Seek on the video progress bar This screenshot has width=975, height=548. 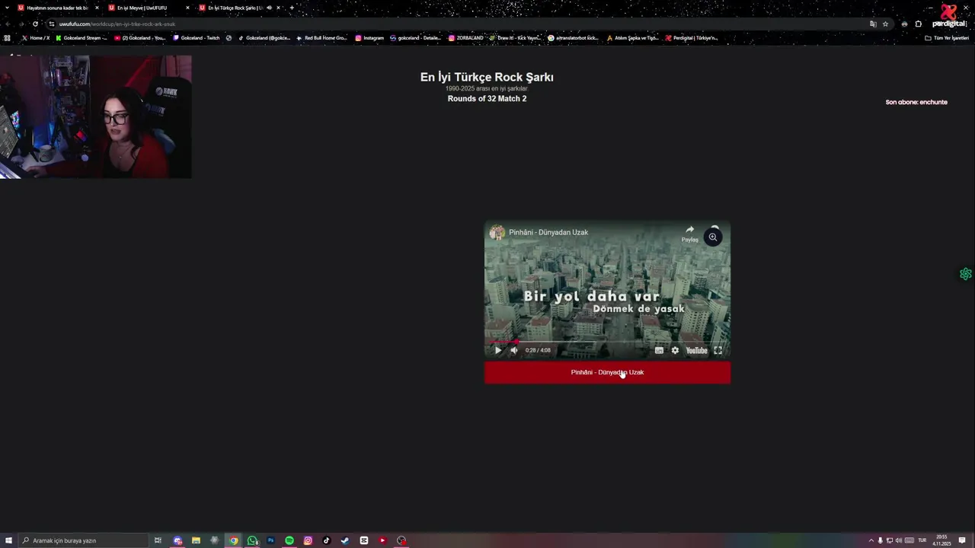pyautogui.click(x=607, y=342)
